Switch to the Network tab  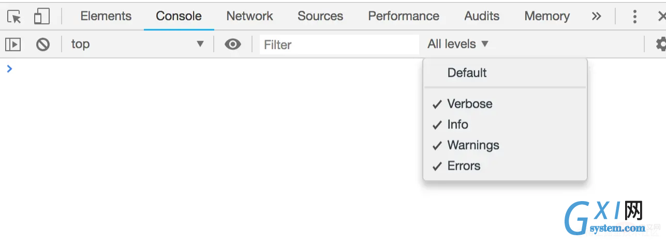pos(249,17)
